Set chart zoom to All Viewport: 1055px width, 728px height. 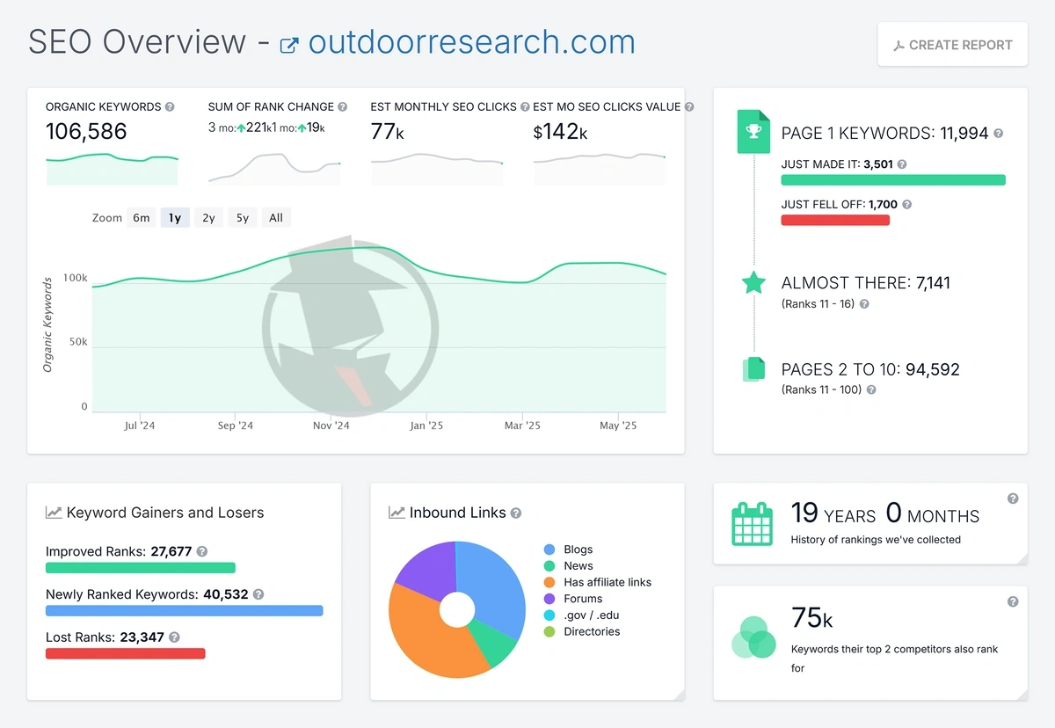276,218
